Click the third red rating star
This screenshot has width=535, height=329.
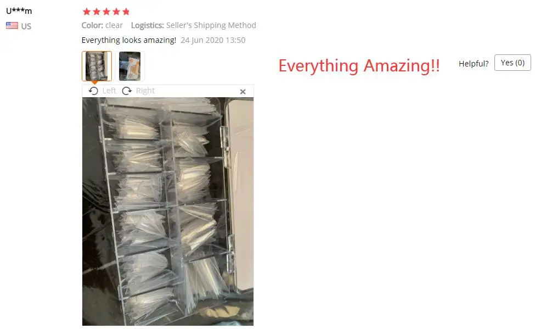[106, 12]
